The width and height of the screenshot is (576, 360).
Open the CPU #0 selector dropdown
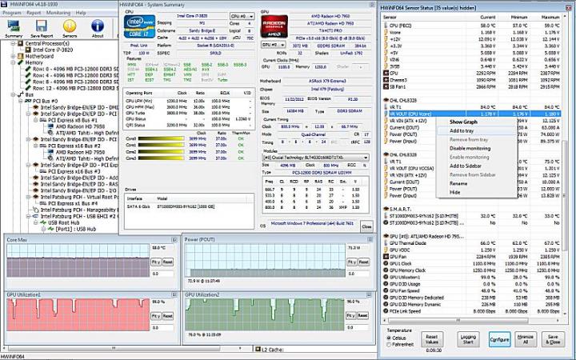coord(242,17)
